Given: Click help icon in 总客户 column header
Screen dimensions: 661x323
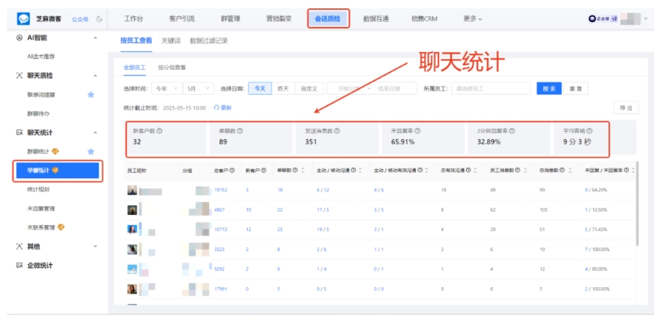Looking at the screenshot, I should click(233, 171).
